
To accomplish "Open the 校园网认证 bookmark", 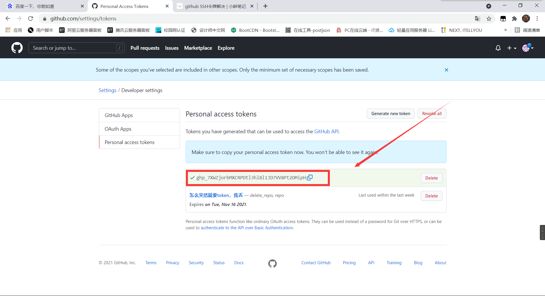I will 170,30.
